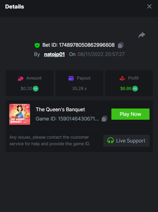Click the red Profit hand icon
This screenshot has width=158, height=212.
pyautogui.click(x=122, y=78)
